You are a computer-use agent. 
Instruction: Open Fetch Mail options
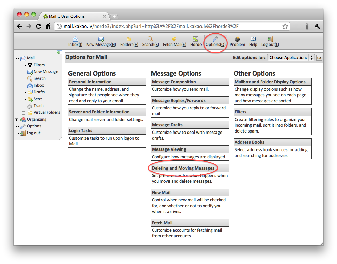tap(162, 223)
